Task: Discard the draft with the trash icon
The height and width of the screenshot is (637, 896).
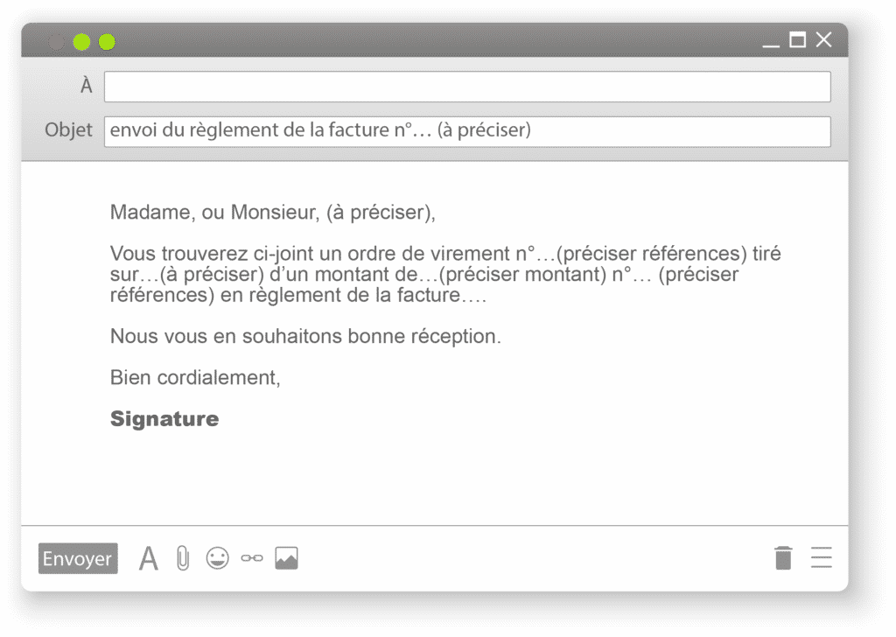Action: click(x=782, y=557)
